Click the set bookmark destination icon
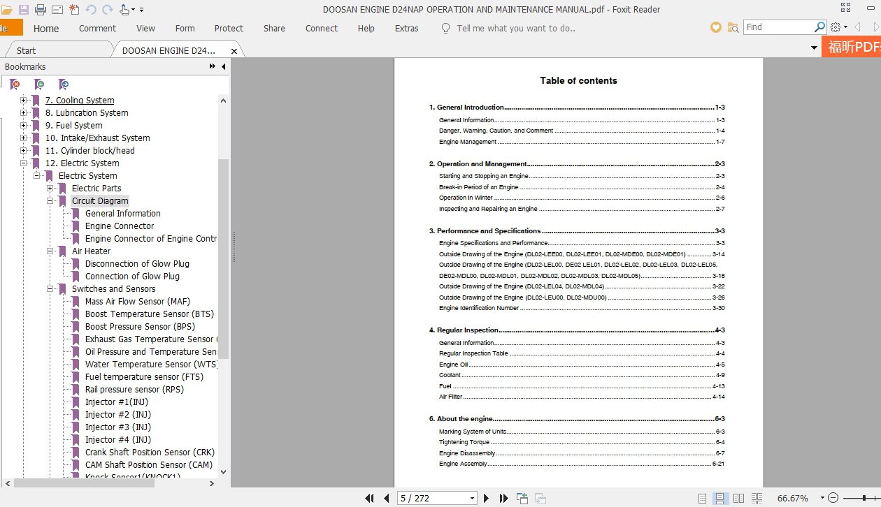 (64, 84)
